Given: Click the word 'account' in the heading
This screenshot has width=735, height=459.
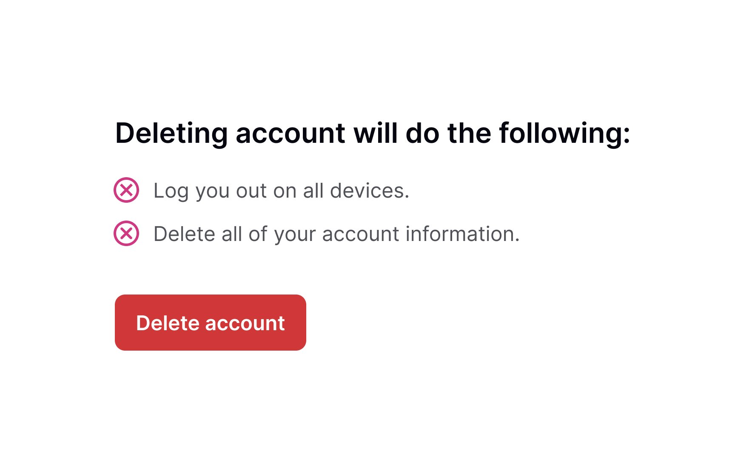Looking at the screenshot, I should coord(291,133).
